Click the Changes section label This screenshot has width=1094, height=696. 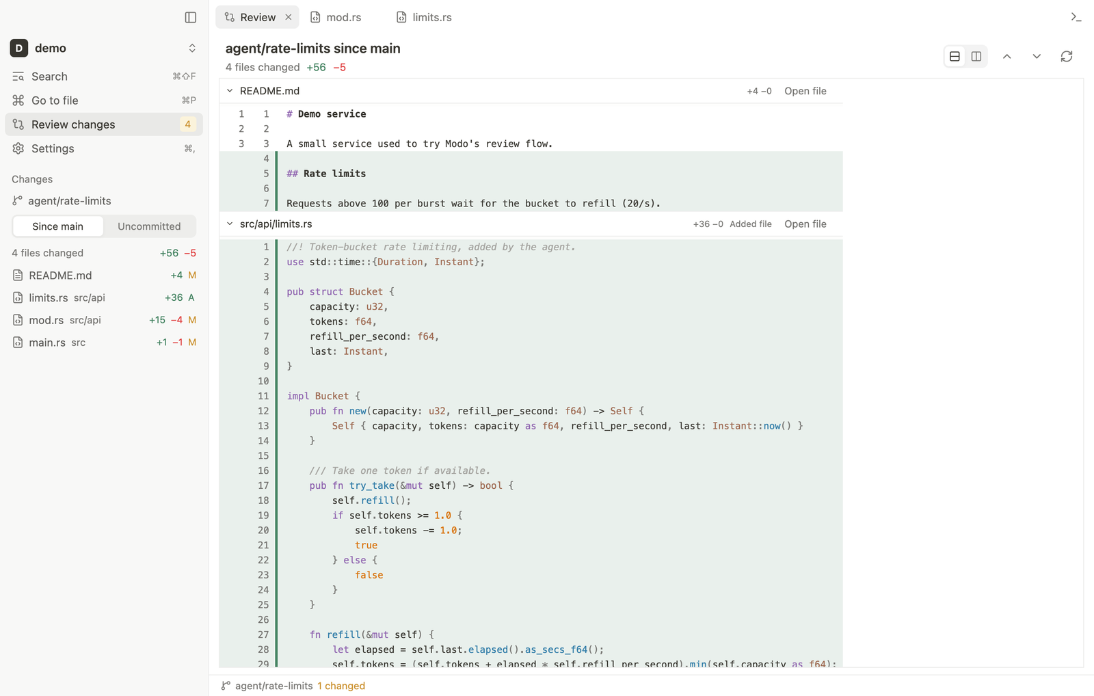(x=32, y=179)
